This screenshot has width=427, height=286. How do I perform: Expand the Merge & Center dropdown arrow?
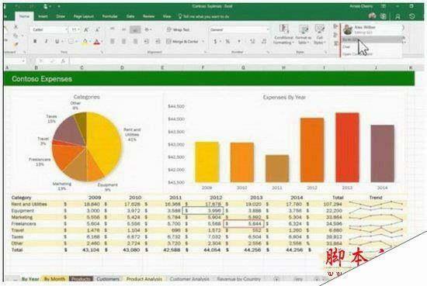(203, 42)
